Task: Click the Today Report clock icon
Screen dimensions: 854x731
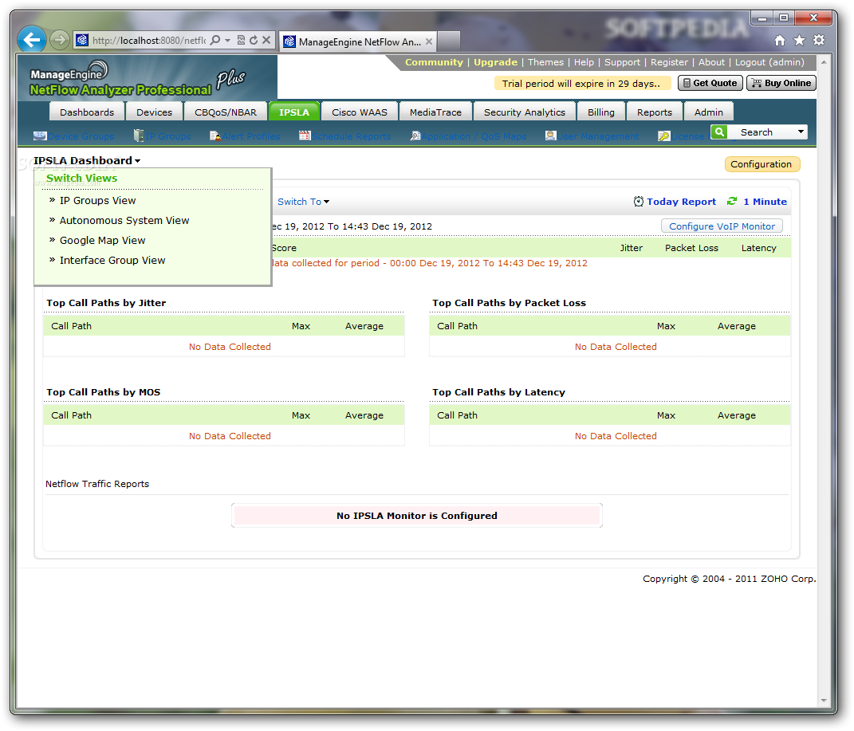Action: click(x=639, y=202)
